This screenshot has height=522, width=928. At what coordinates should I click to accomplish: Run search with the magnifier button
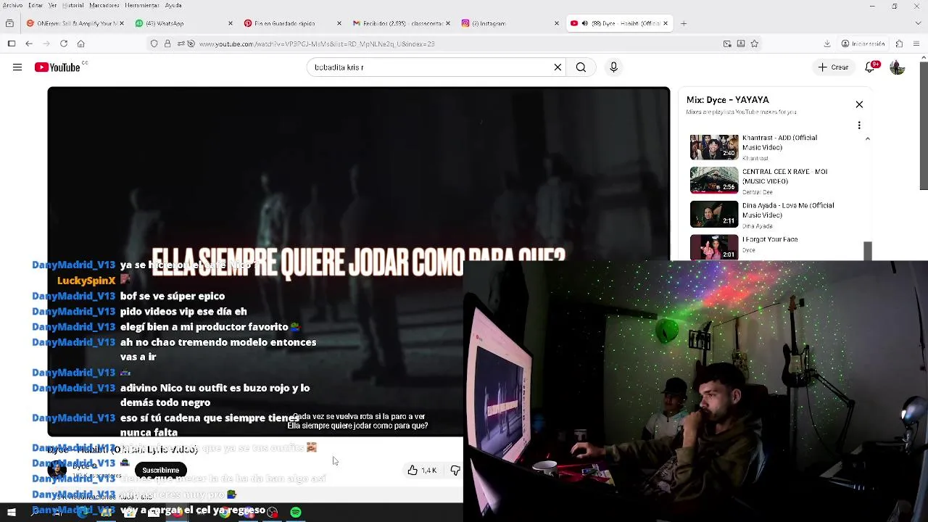point(581,67)
